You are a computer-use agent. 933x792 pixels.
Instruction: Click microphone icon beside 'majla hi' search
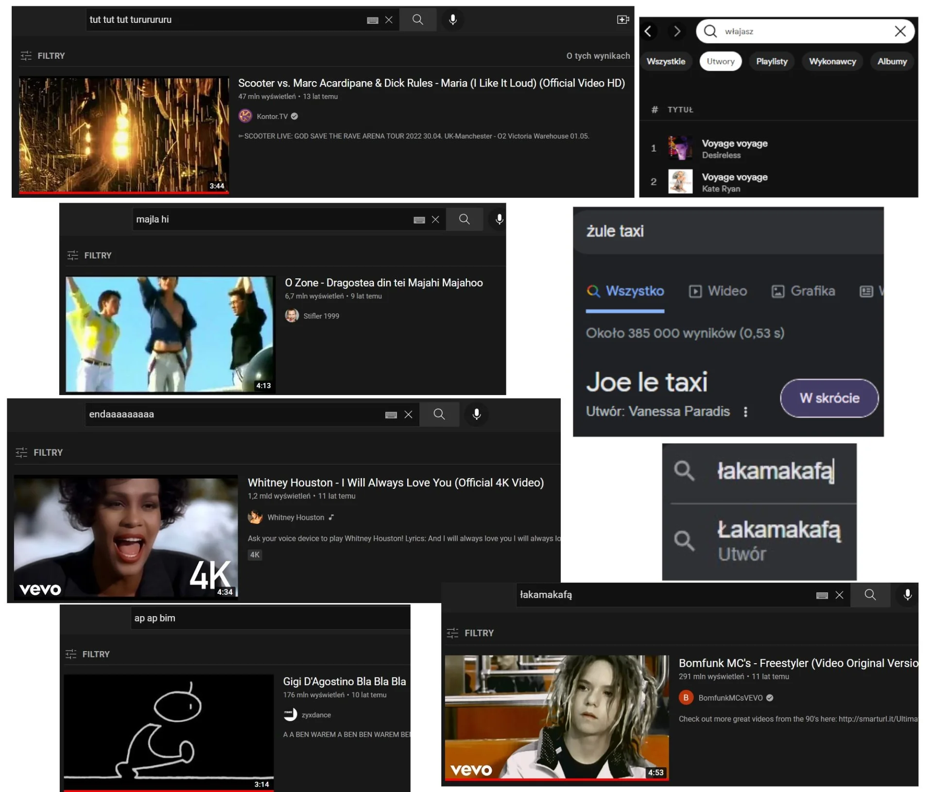499,219
